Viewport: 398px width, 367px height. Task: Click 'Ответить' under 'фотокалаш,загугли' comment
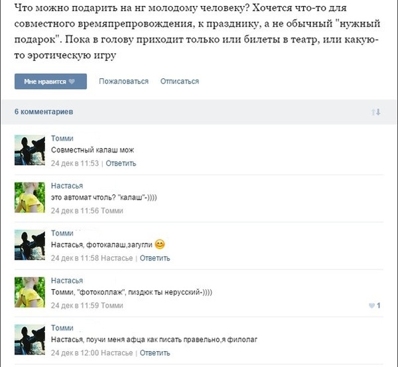pos(155,258)
